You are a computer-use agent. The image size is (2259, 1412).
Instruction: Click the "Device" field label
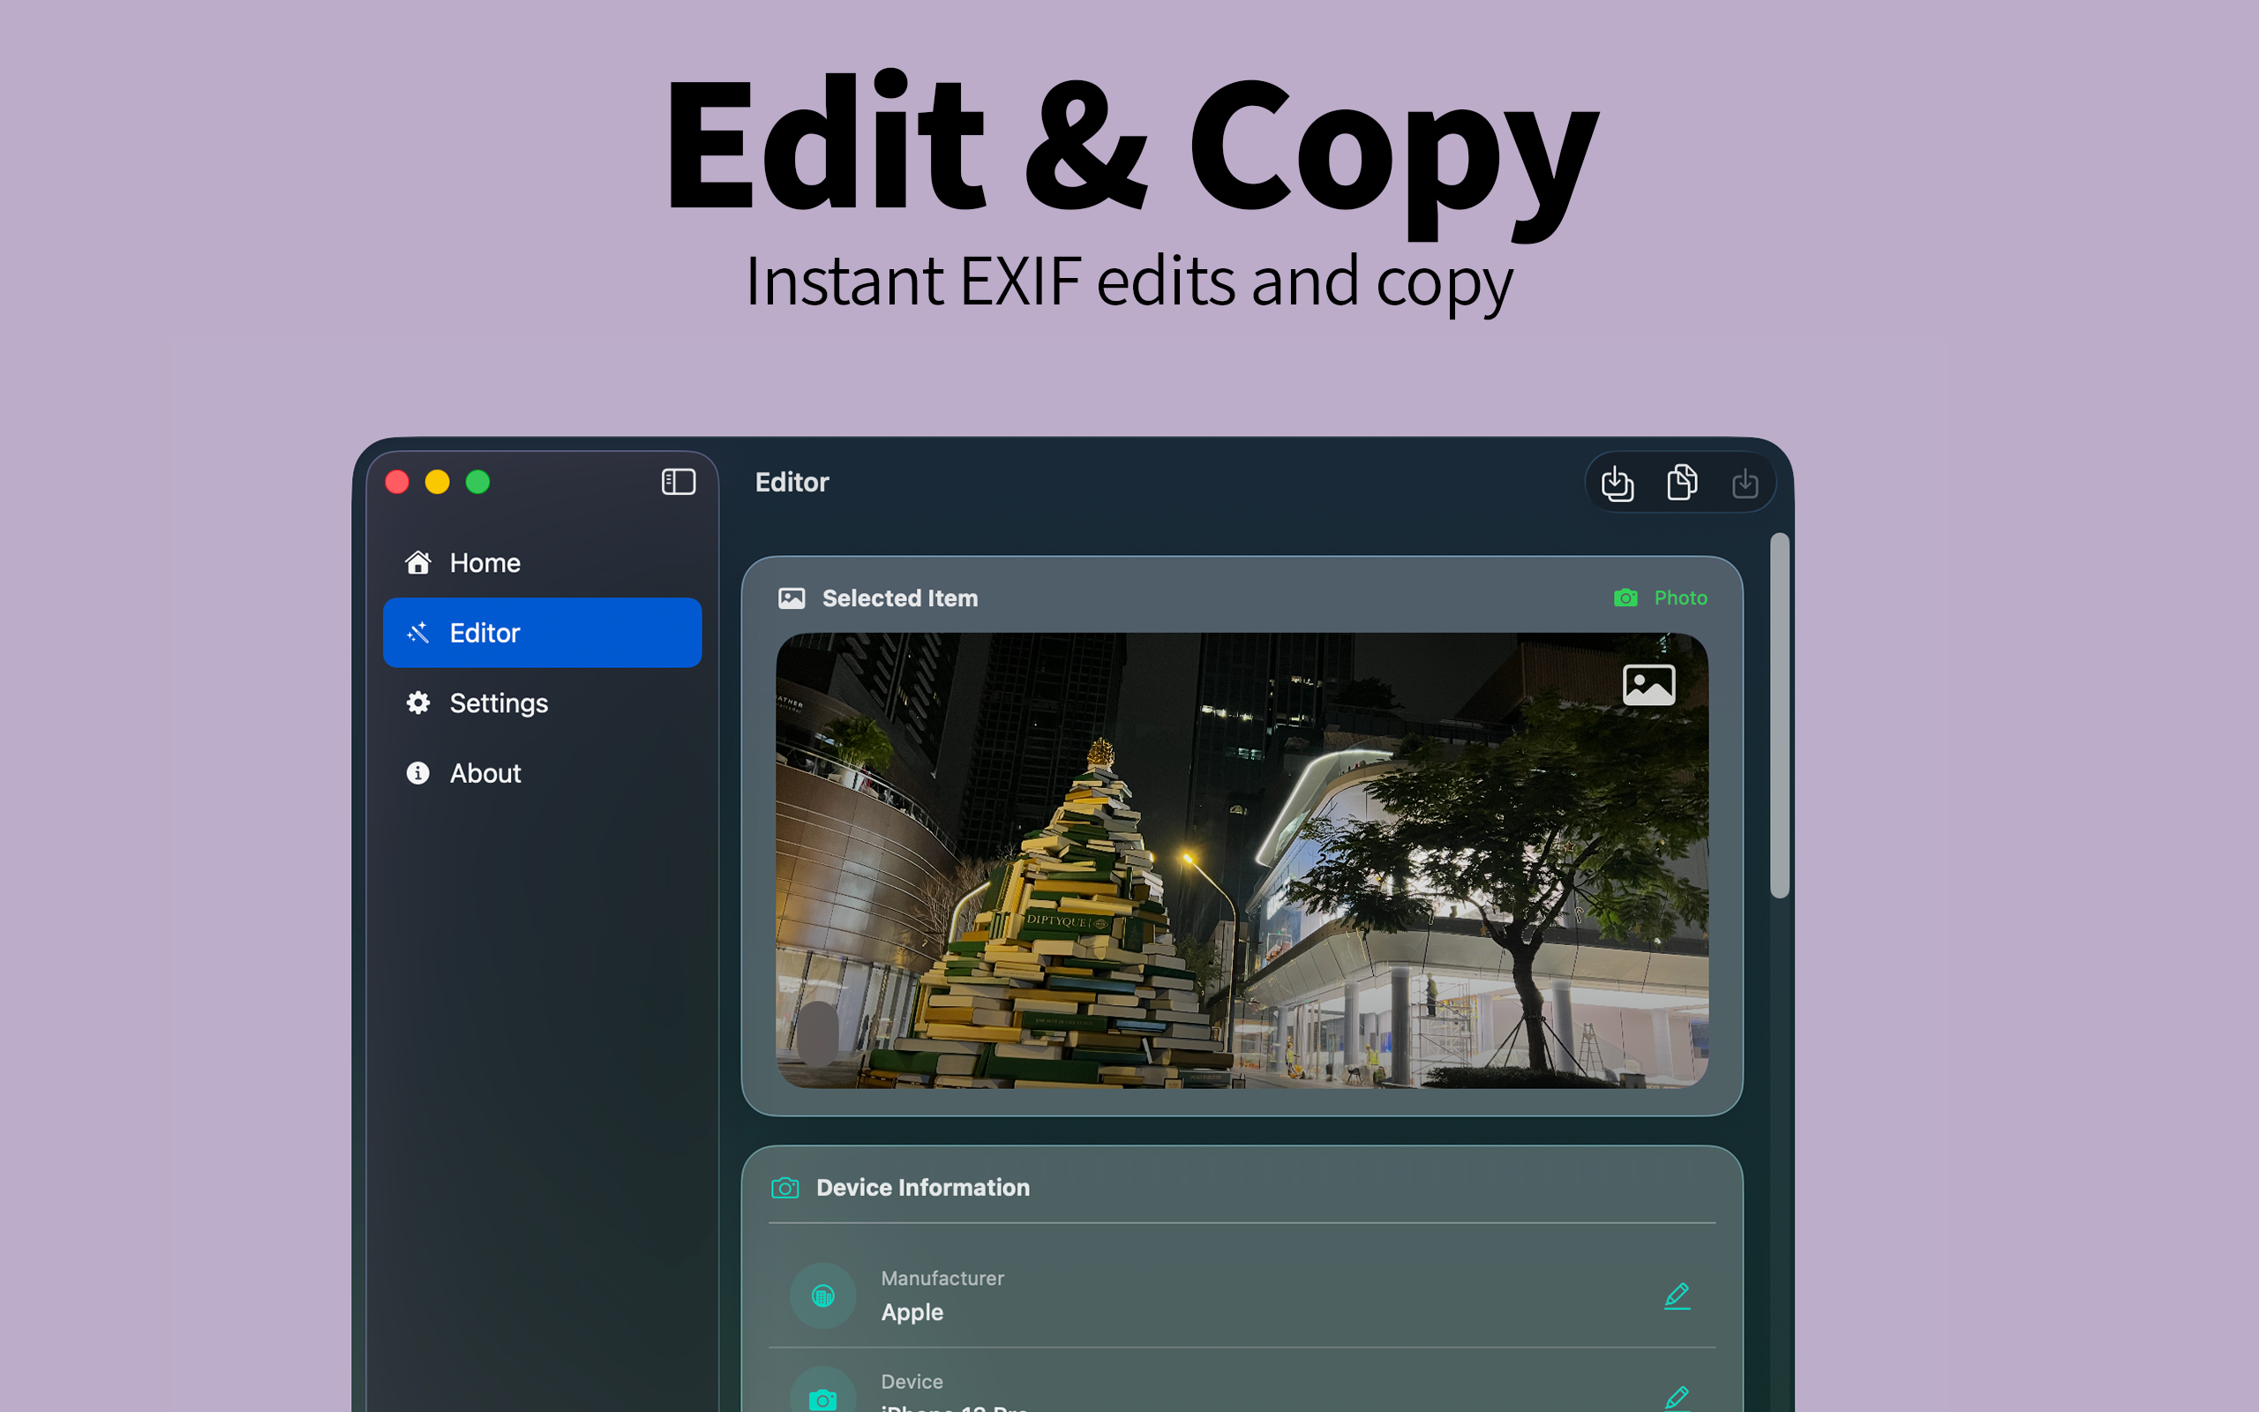(x=911, y=1381)
